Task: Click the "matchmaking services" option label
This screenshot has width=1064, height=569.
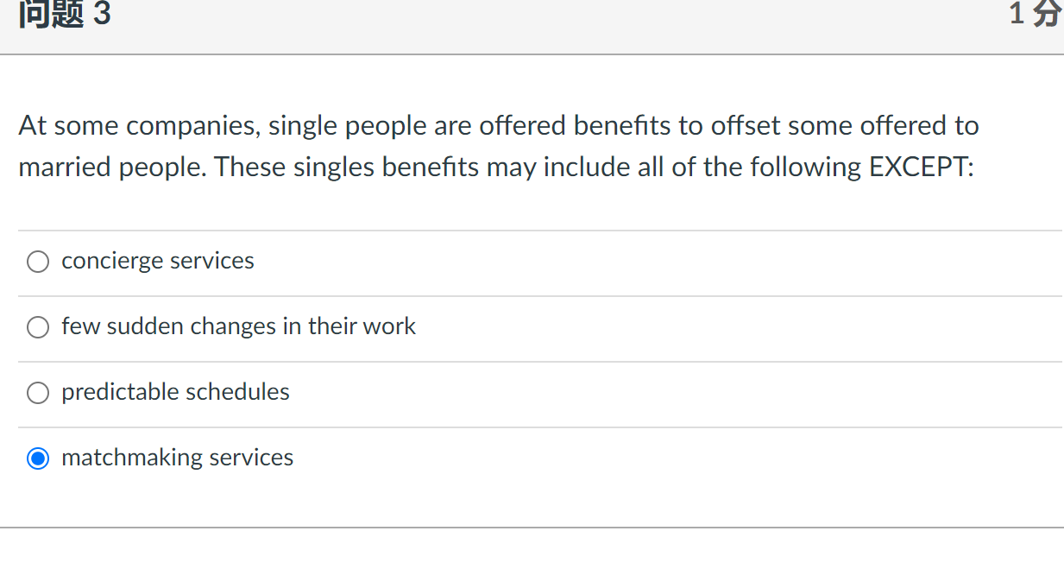Action: [178, 458]
